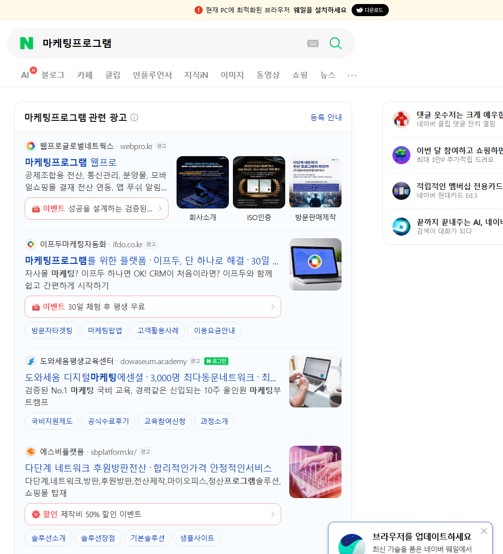
Task: Click the 웹프로글로벌네트웍스 favicon icon
Action: coord(31,146)
